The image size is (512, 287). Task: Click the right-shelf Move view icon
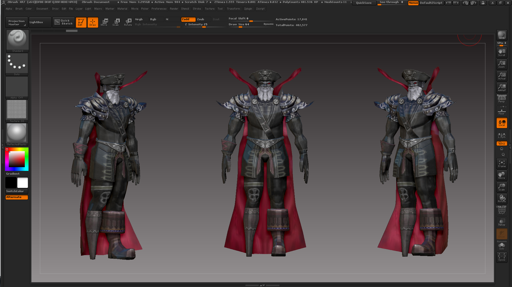(502, 175)
